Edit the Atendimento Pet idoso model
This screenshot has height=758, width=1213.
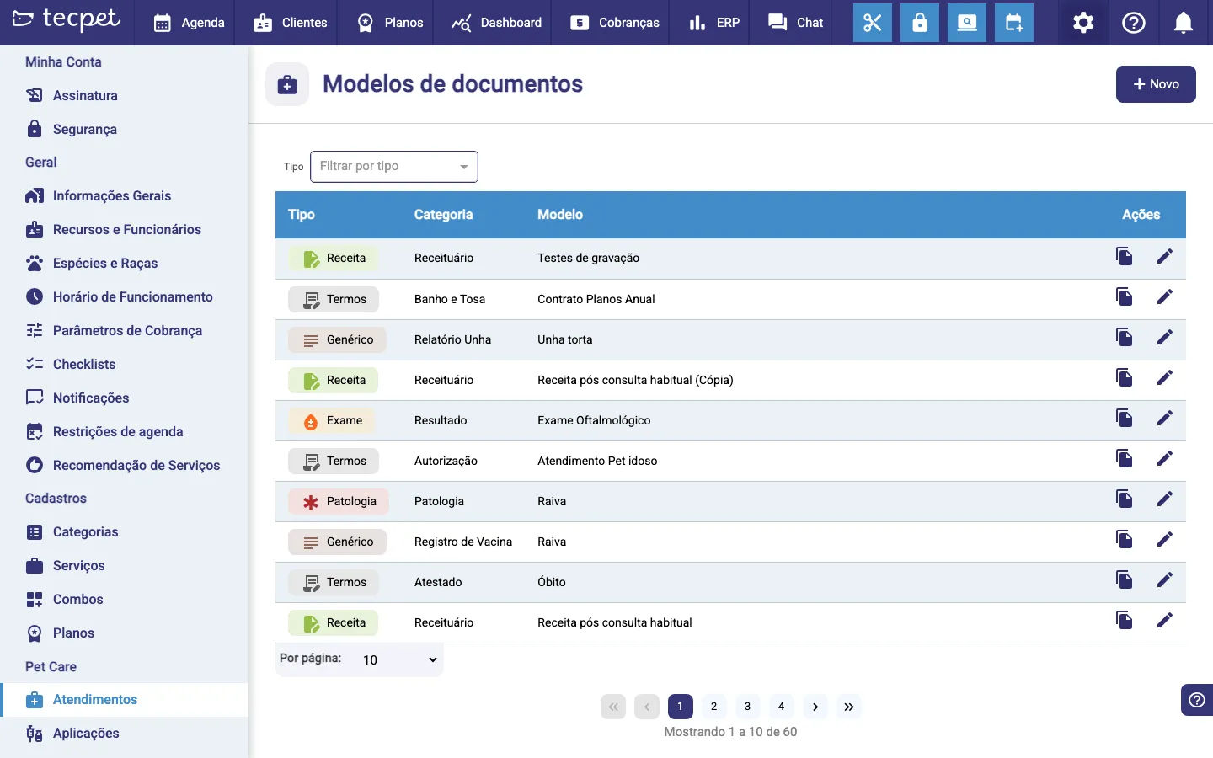[x=1165, y=458]
